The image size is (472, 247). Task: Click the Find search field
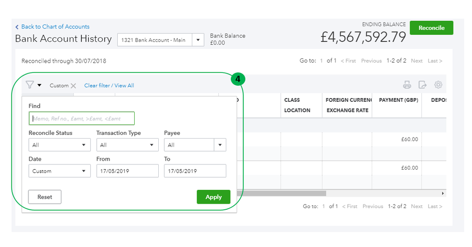coord(82,118)
